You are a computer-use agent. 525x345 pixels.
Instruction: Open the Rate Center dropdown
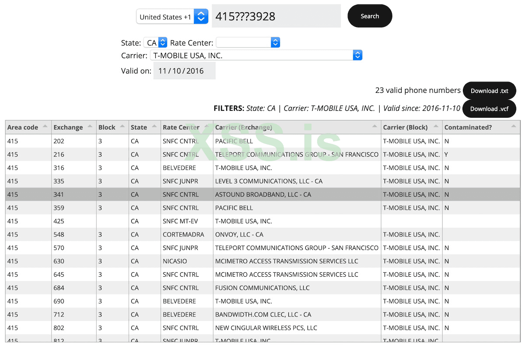pyautogui.click(x=248, y=42)
